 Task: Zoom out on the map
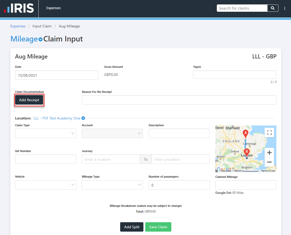(x=269, y=162)
